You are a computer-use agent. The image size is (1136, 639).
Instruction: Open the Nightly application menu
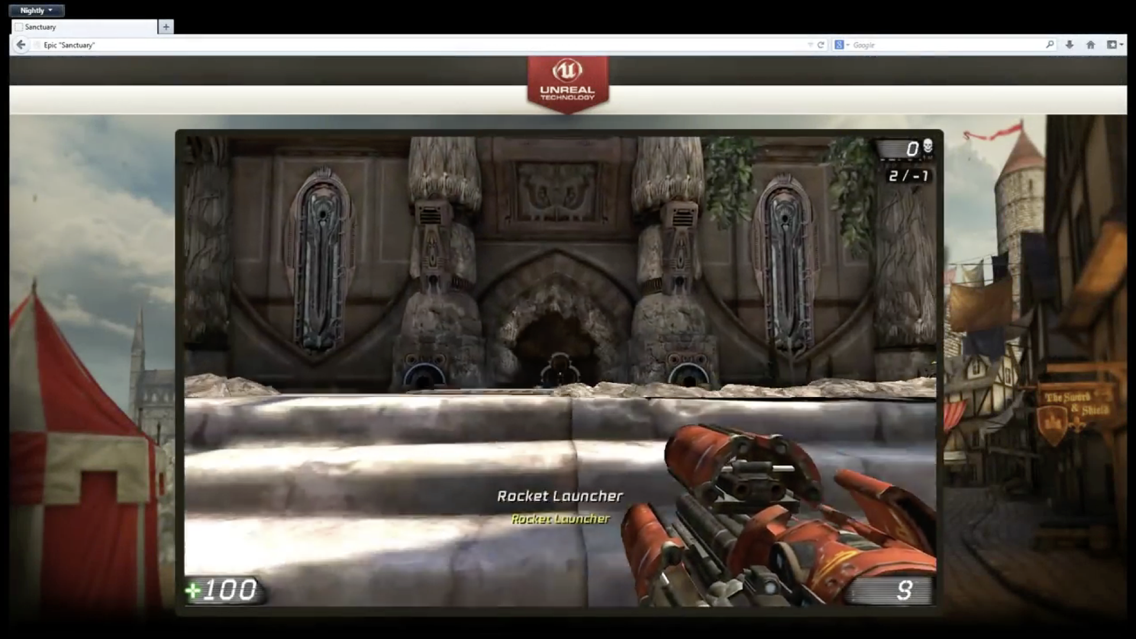tap(36, 11)
